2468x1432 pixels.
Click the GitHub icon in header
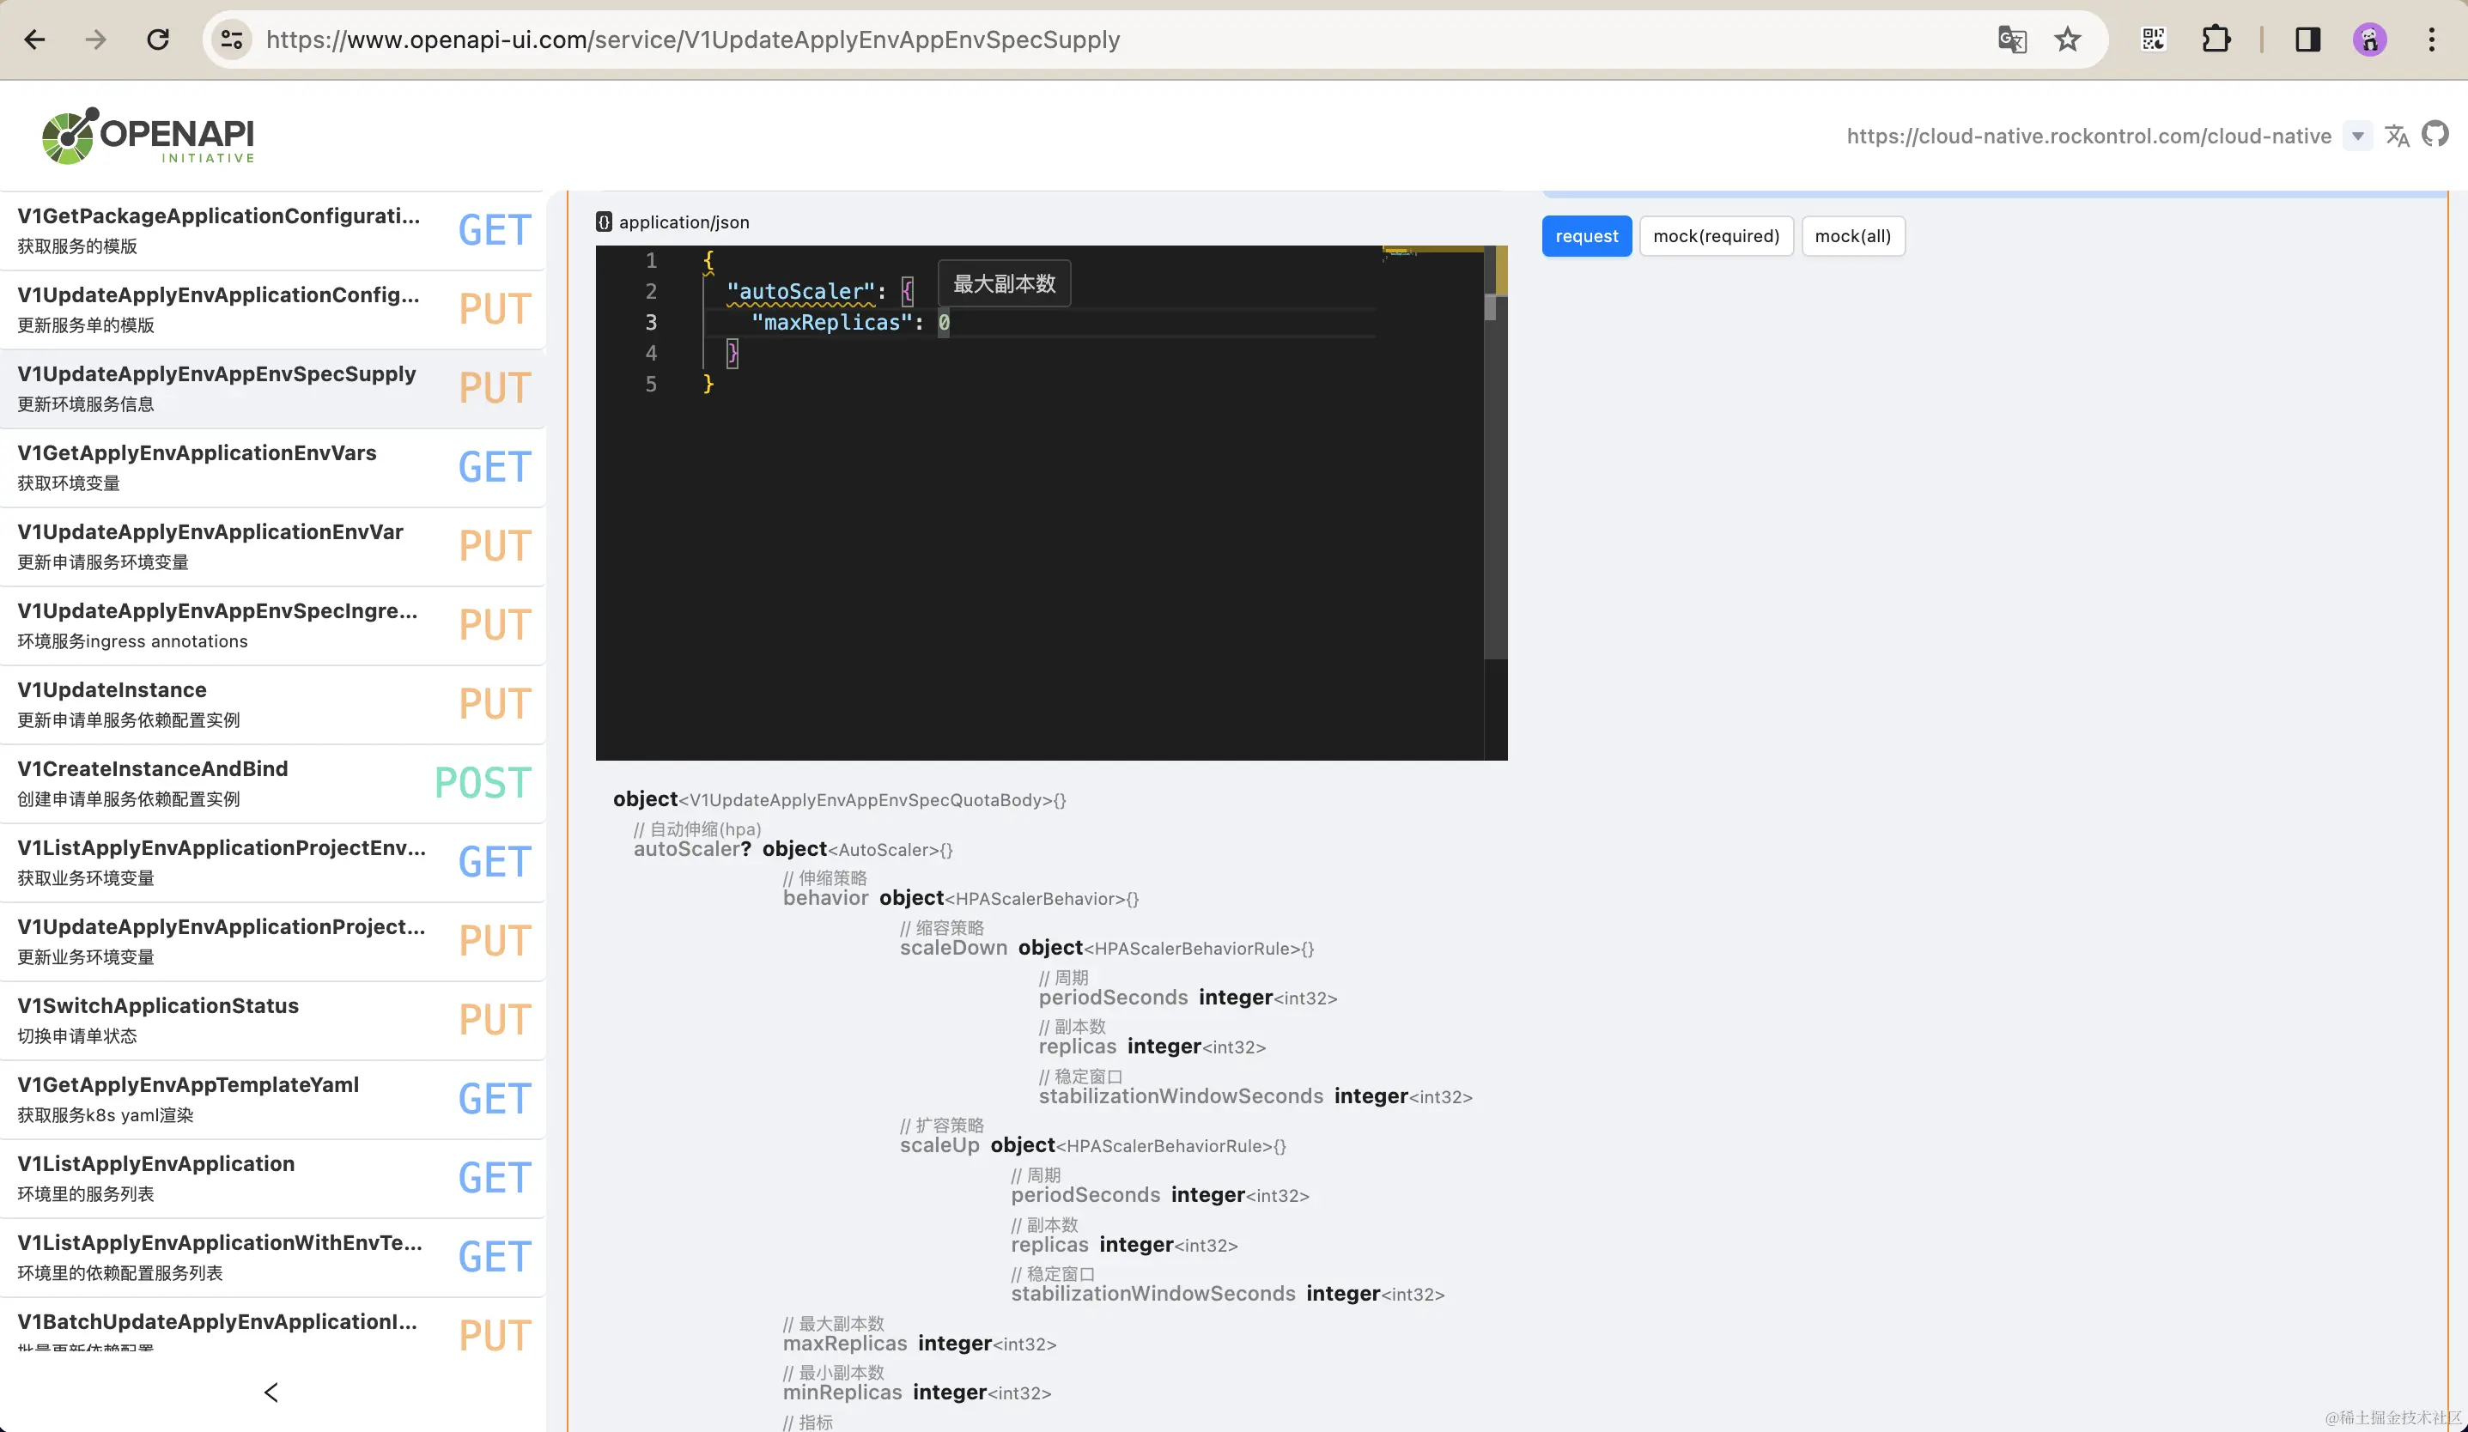point(2435,135)
